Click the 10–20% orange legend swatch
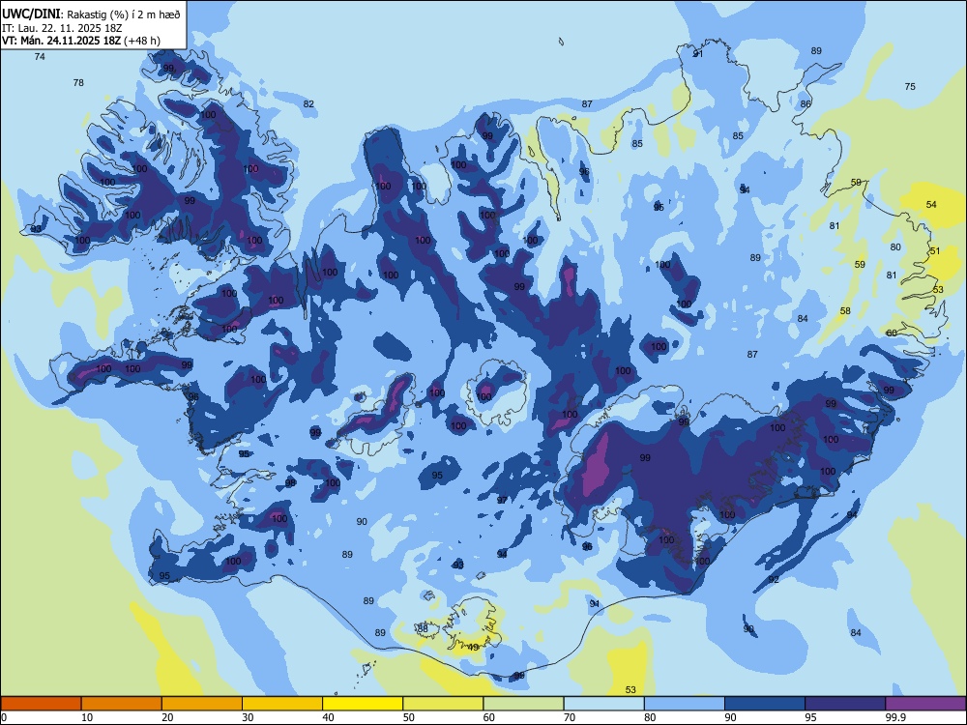967x725 pixels. 122,704
